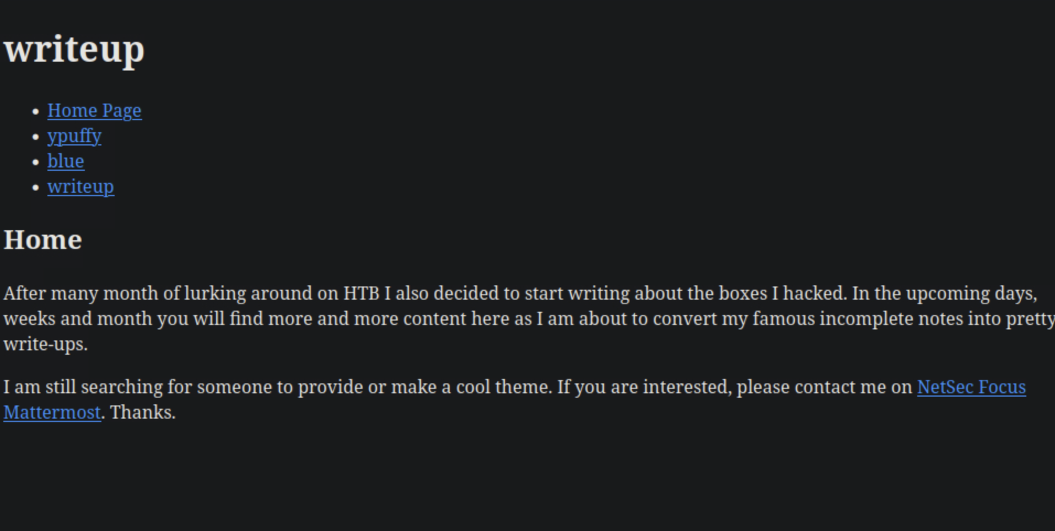Open the Home Page navigation link
Screen dimensions: 1055x531
tap(94, 111)
